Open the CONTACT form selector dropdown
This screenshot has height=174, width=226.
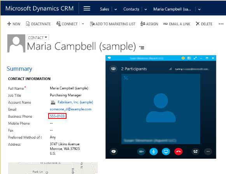[38, 37]
